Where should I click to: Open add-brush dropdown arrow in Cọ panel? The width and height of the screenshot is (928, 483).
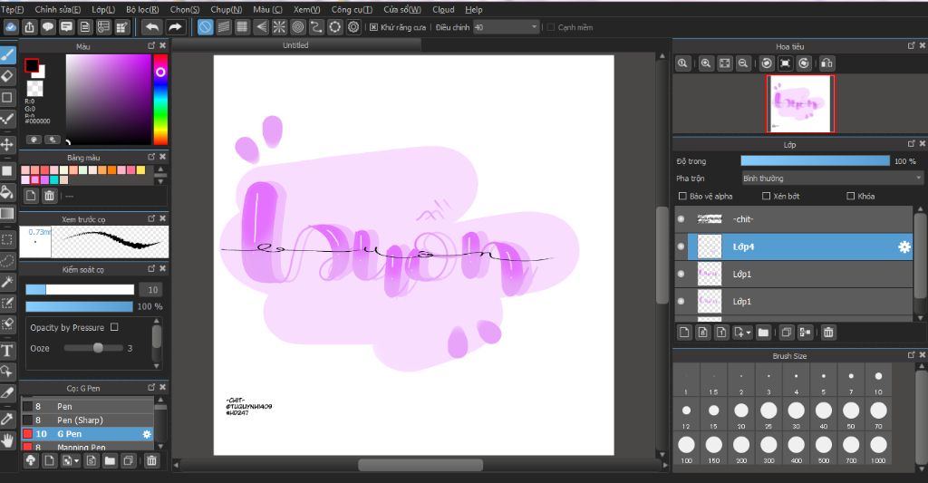[76, 460]
